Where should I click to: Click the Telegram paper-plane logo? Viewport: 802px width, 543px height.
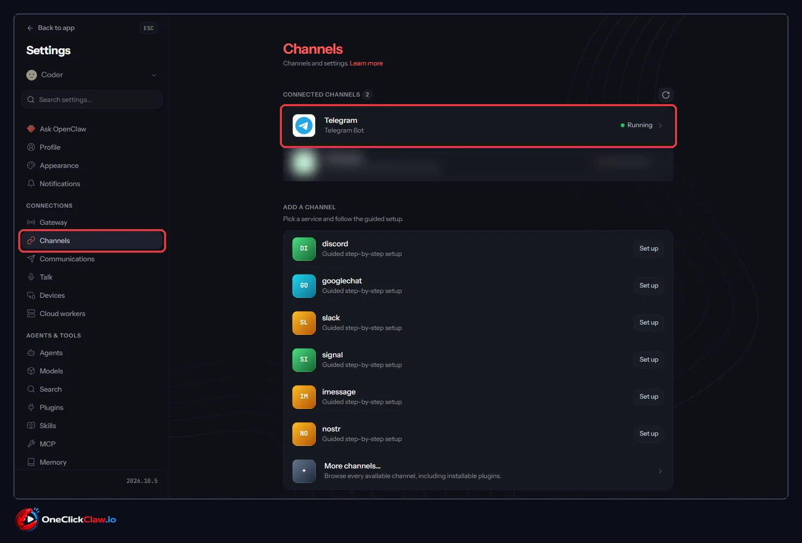pos(304,126)
